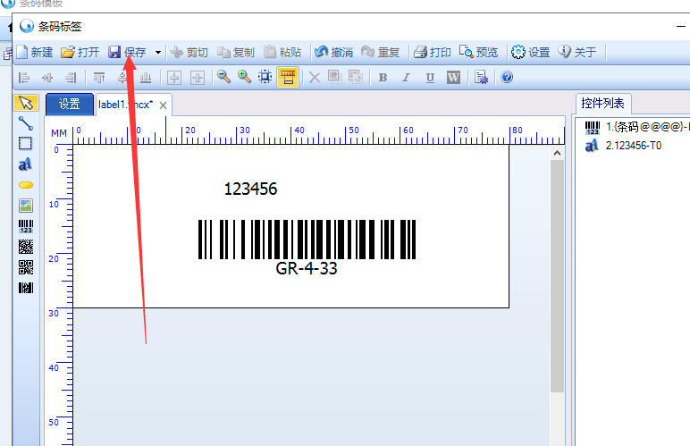This screenshot has height=446, width=690.
Task: Select the image insert tool
Action: point(25,206)
